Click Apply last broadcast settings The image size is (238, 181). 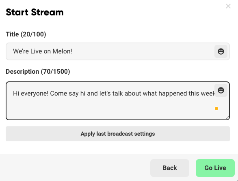pyautogui.click(x=118, y=134)
